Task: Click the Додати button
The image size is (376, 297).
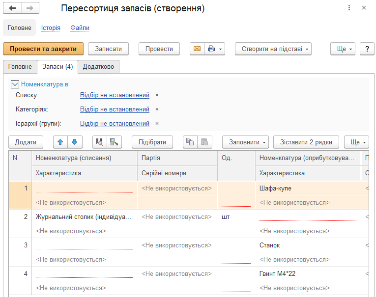Action: click(x=26, y=142)
